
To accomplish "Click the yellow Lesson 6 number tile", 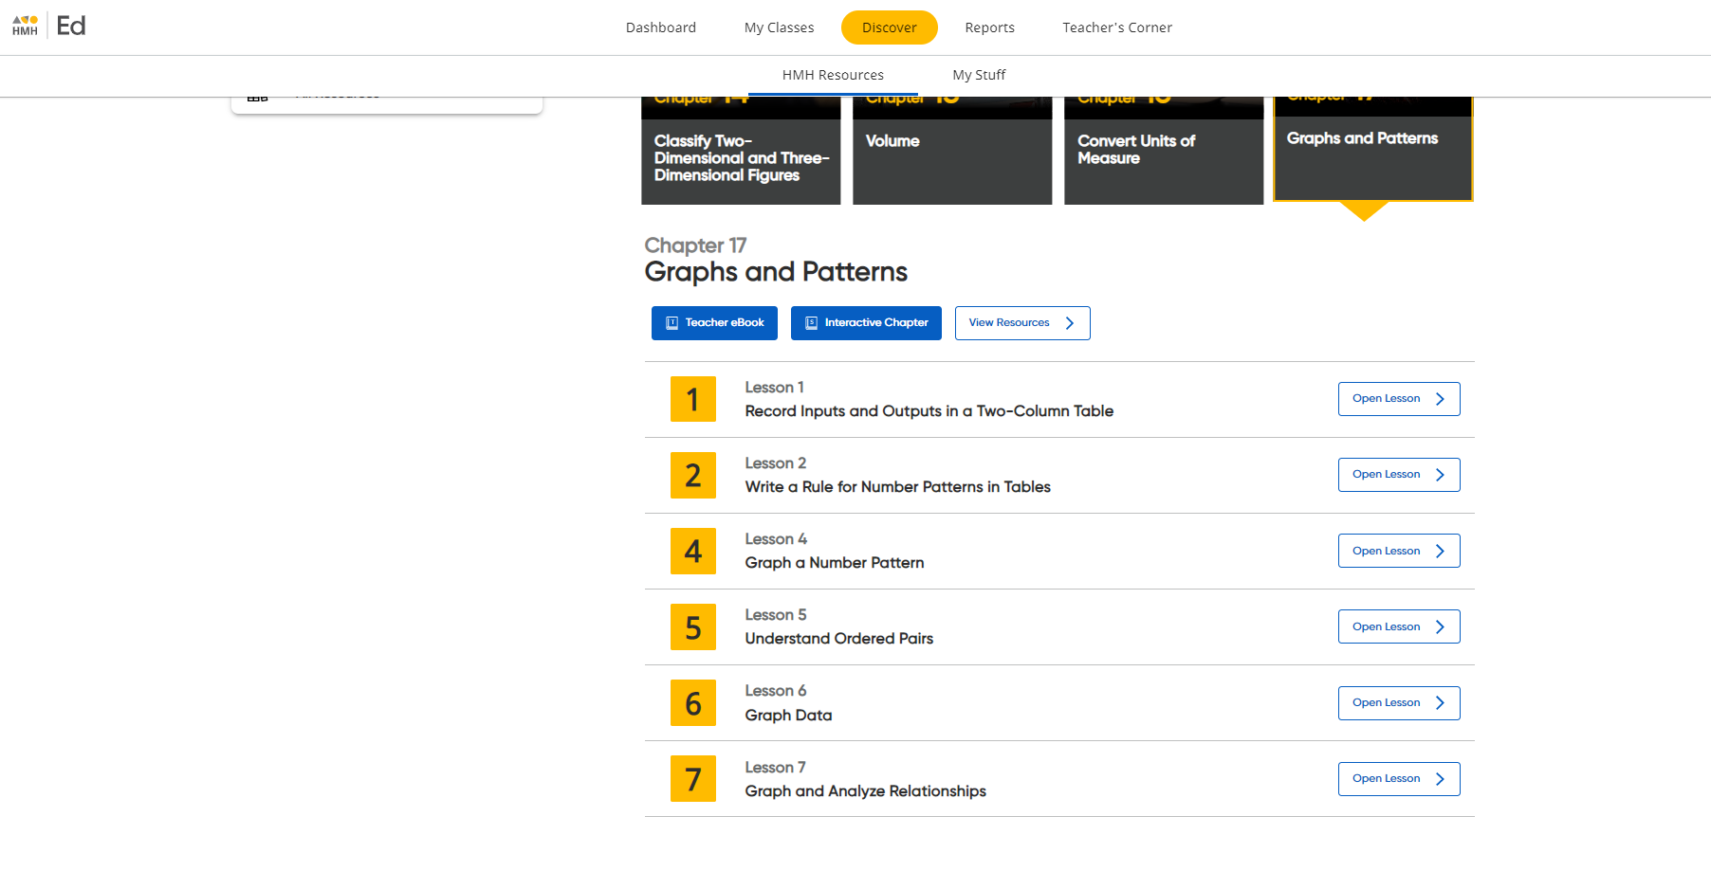I will (x=692, y=703).
